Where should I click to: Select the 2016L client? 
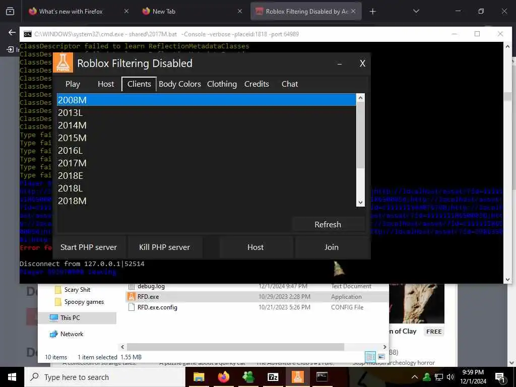click(206, 150)
